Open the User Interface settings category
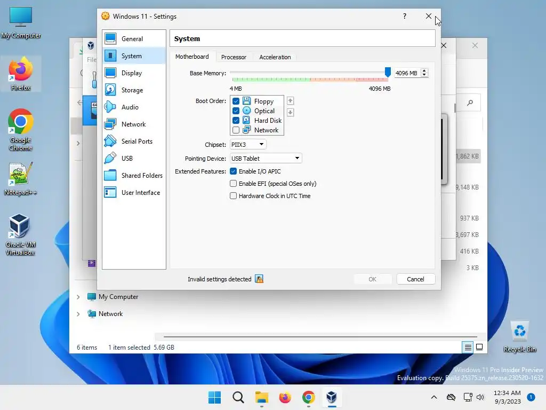Screen dimensions: 546x410 (x=134, y=192)
